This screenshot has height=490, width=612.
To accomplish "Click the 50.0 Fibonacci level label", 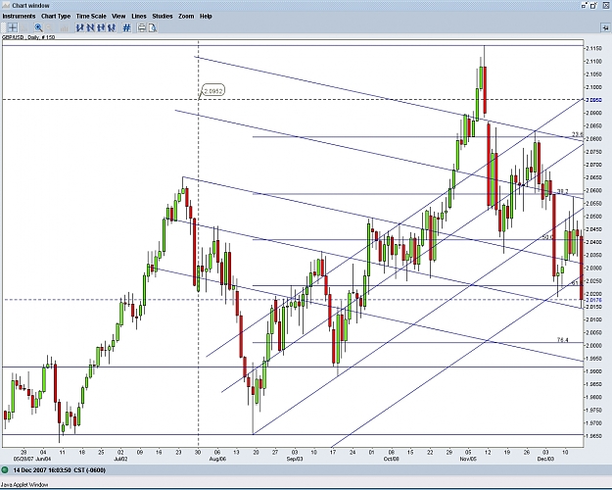I will click(547, 237).
